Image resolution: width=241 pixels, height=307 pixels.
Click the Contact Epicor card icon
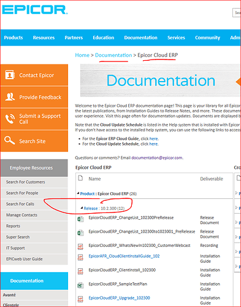pyautogui.click(x=10, y=75)
